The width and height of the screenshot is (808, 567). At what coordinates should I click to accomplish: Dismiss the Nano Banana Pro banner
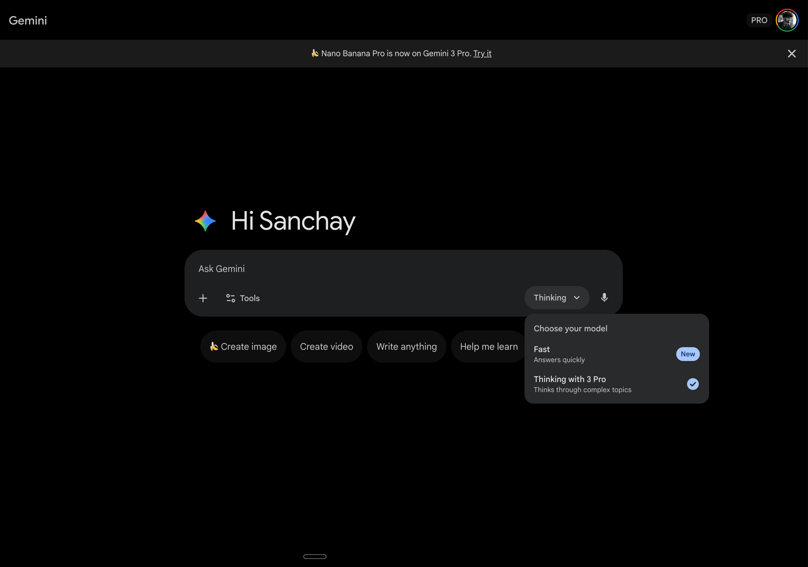coord(792,53)
